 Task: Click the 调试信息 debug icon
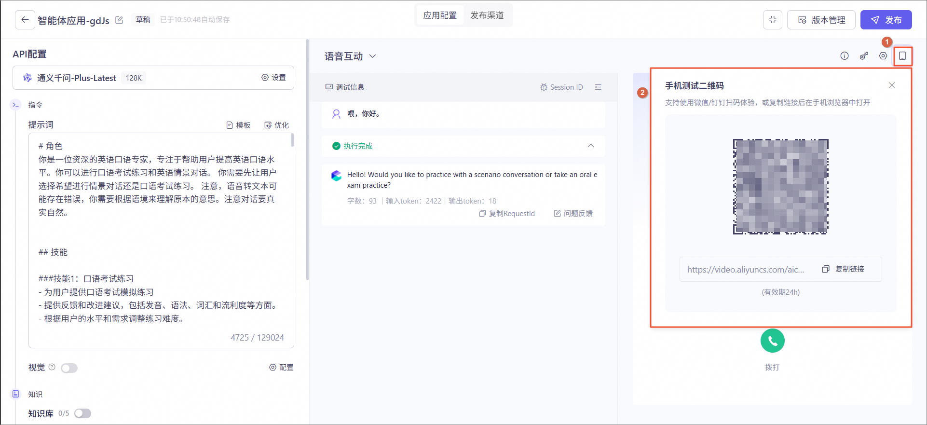[329, 87]
